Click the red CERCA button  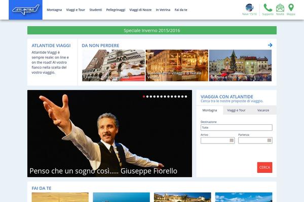(x=264, y=167)
